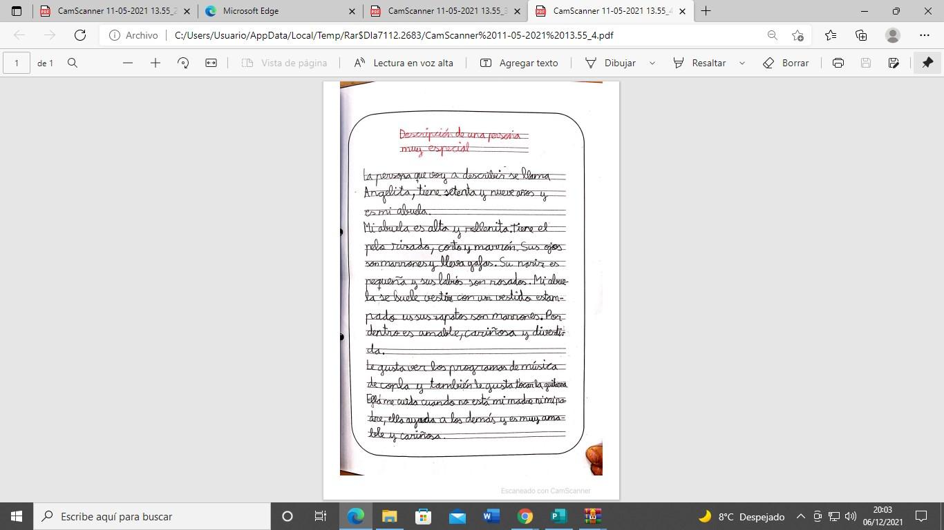This screenshot has width=944, height=530.
Task: Select the Dibujar pen tool
Action: point(611,63)
